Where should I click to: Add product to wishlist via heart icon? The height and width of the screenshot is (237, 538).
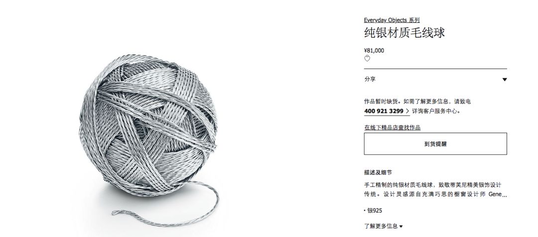pyautogui.click(x=367, y=59)
